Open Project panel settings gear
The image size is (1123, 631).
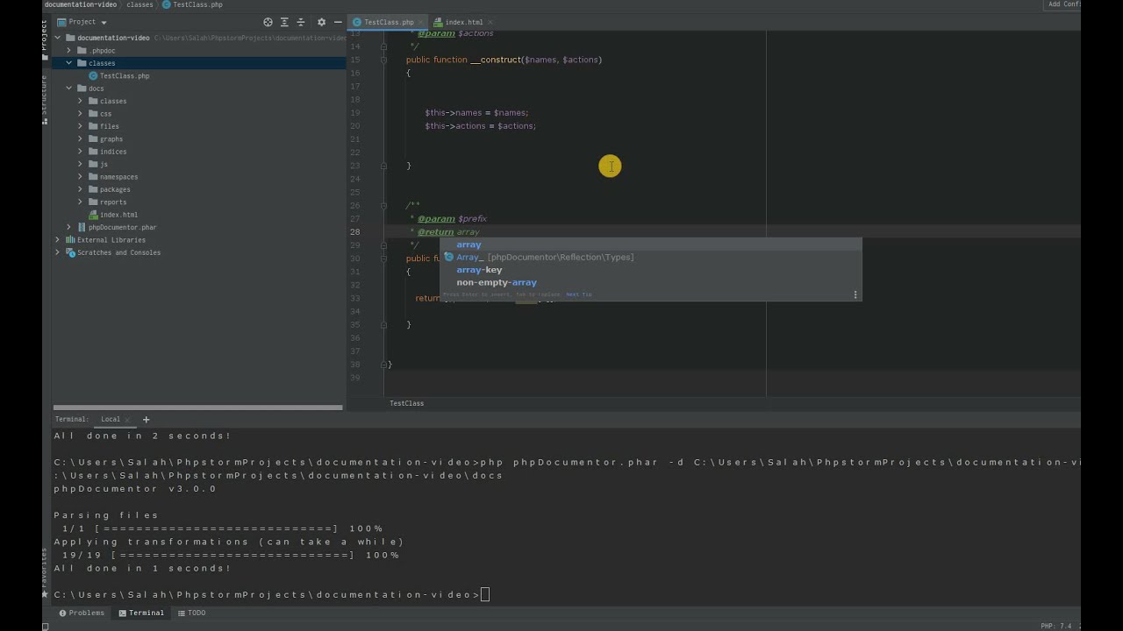[x=321, y=22]
